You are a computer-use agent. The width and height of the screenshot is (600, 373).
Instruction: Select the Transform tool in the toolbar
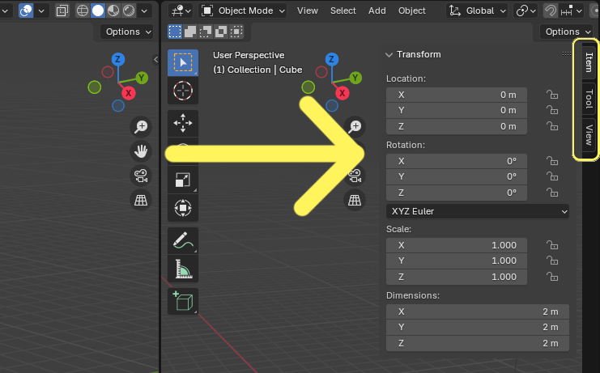pyautogui.click(x=183, y=209)
